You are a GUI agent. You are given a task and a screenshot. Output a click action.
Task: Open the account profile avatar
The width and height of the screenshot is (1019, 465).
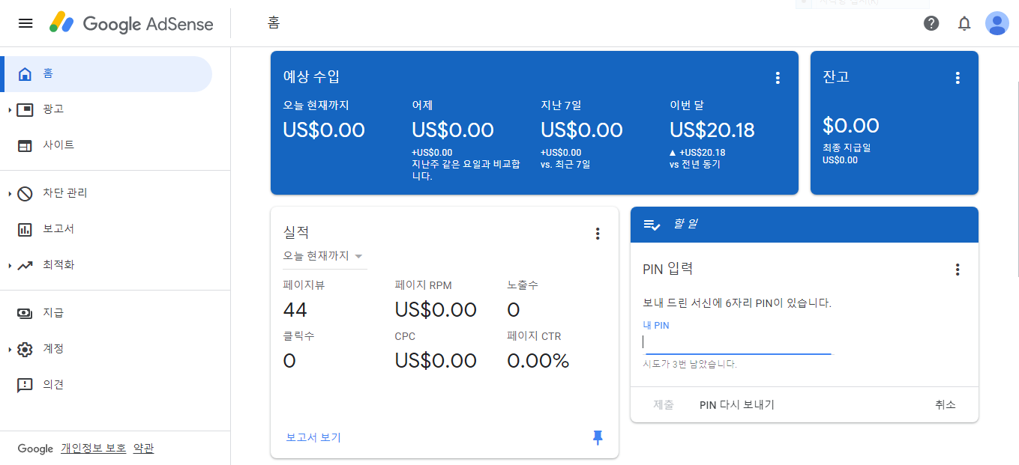point(997,23)
